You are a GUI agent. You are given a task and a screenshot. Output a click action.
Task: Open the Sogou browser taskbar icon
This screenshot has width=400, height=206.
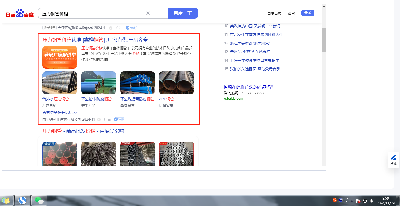pyautogui.click(x=22, y=201)
